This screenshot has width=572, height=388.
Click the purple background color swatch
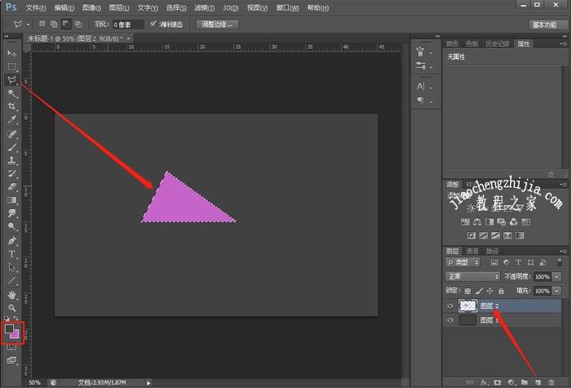click(15, 335)
